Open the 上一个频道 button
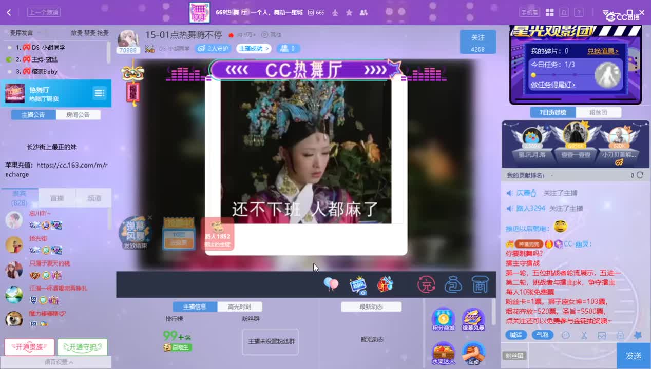The width and height of the screenshot is (651, 369). (x=44, y=12)
